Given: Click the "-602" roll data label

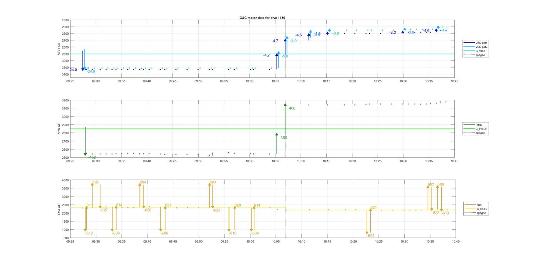Looking at the screenshot, I should (x=371, y=236).
